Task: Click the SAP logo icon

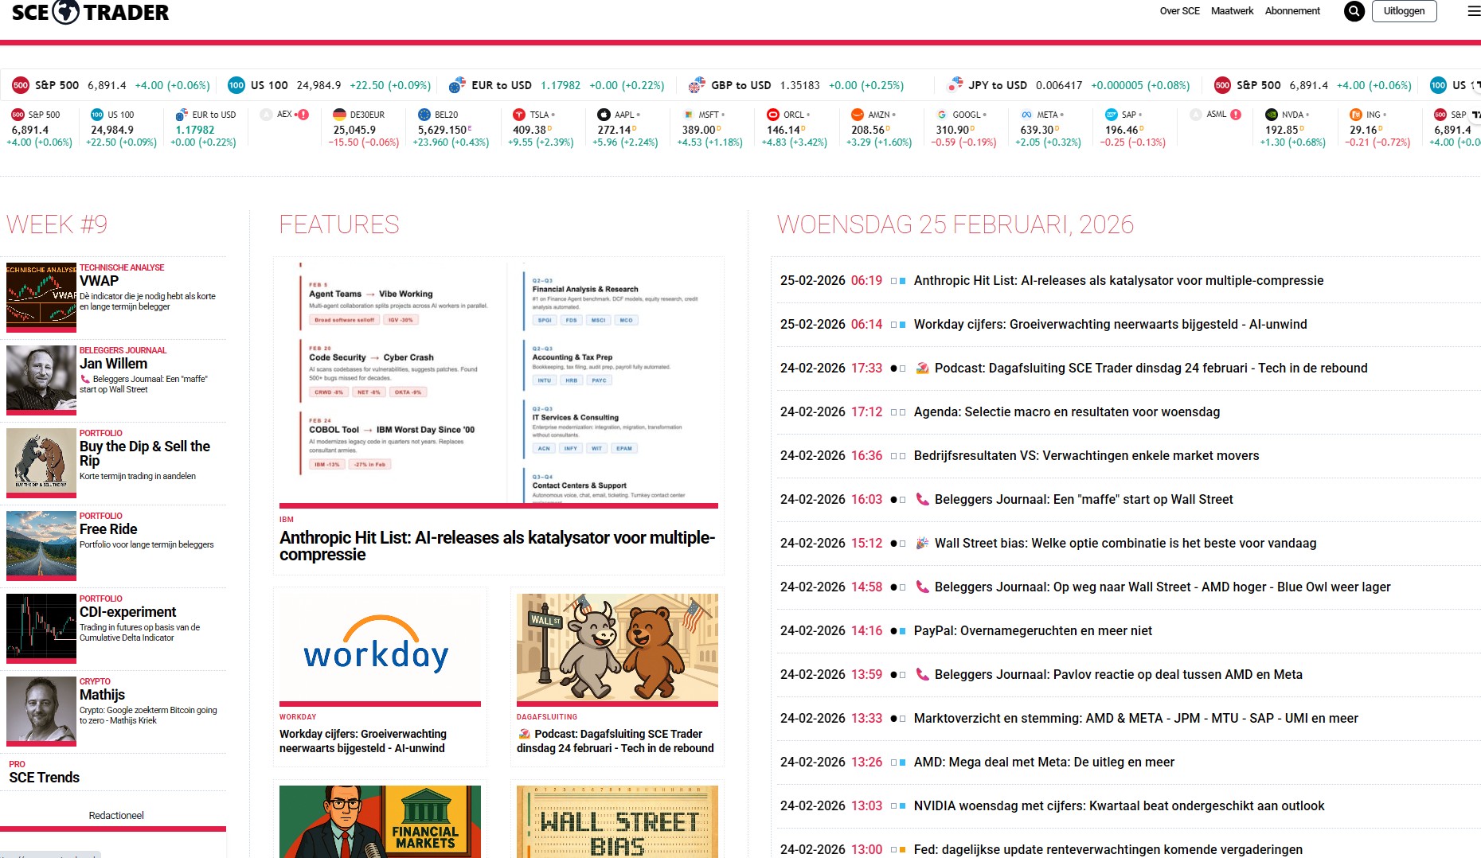Action: pos(1111,115)
